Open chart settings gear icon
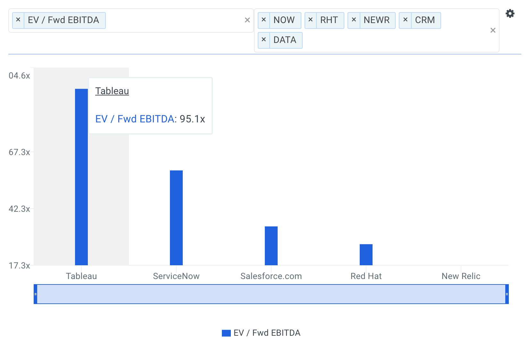Viewport: 529px width, 346px height. [510, 13]
